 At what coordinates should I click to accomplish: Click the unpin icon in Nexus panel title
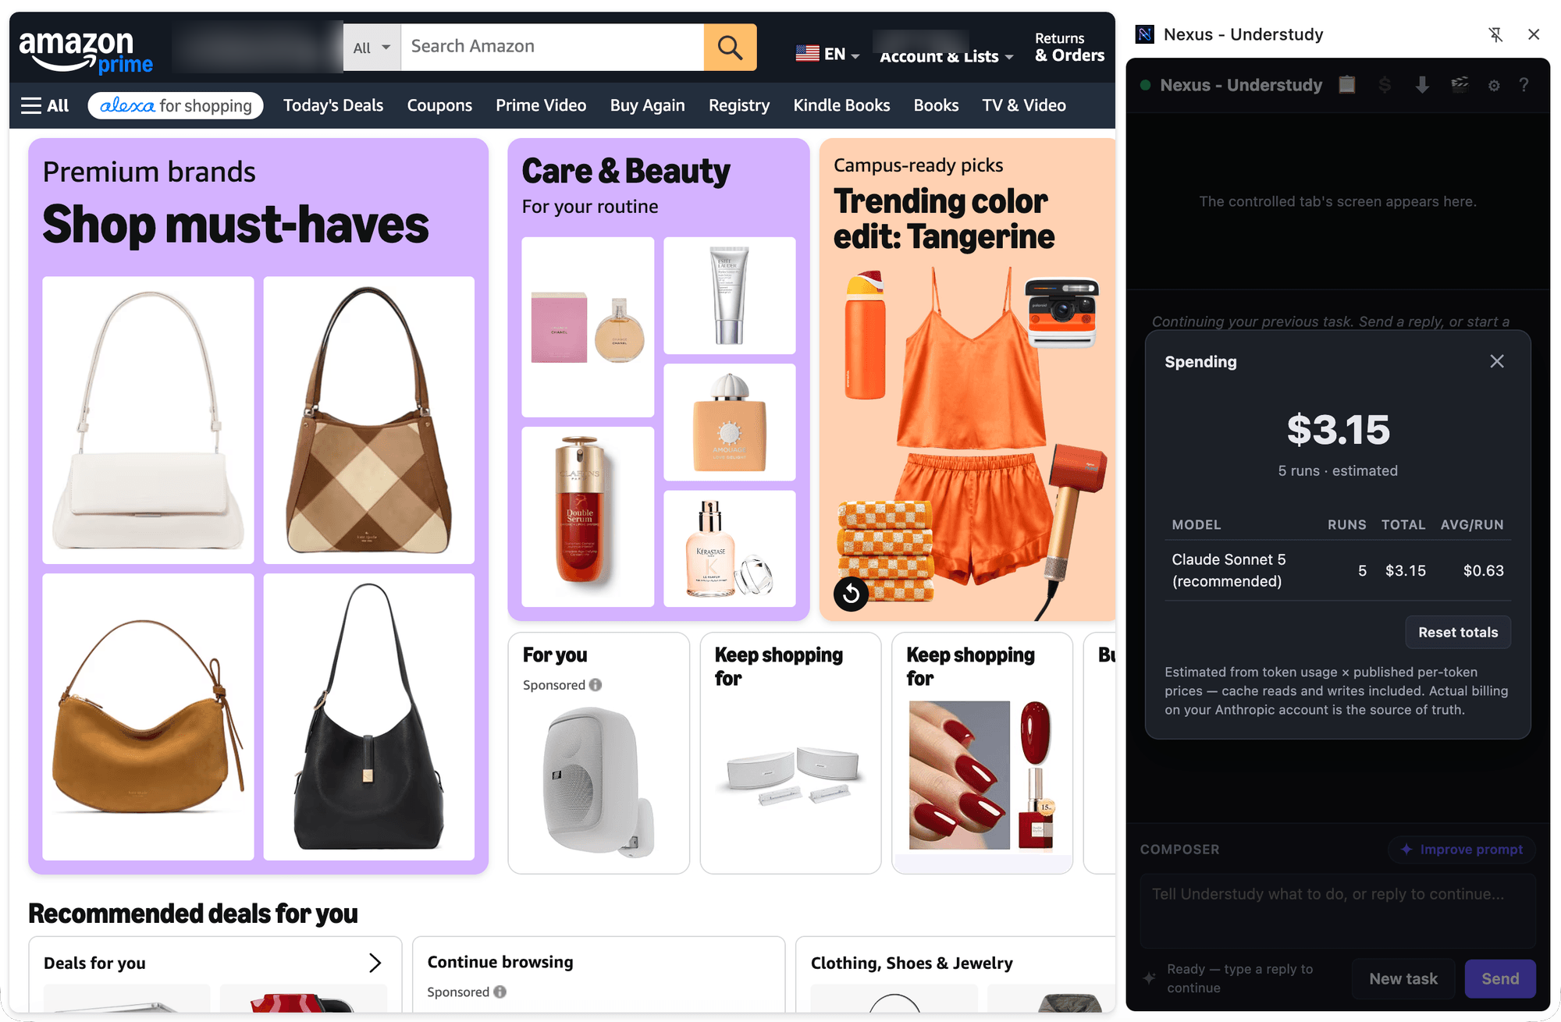point(1495,34)
